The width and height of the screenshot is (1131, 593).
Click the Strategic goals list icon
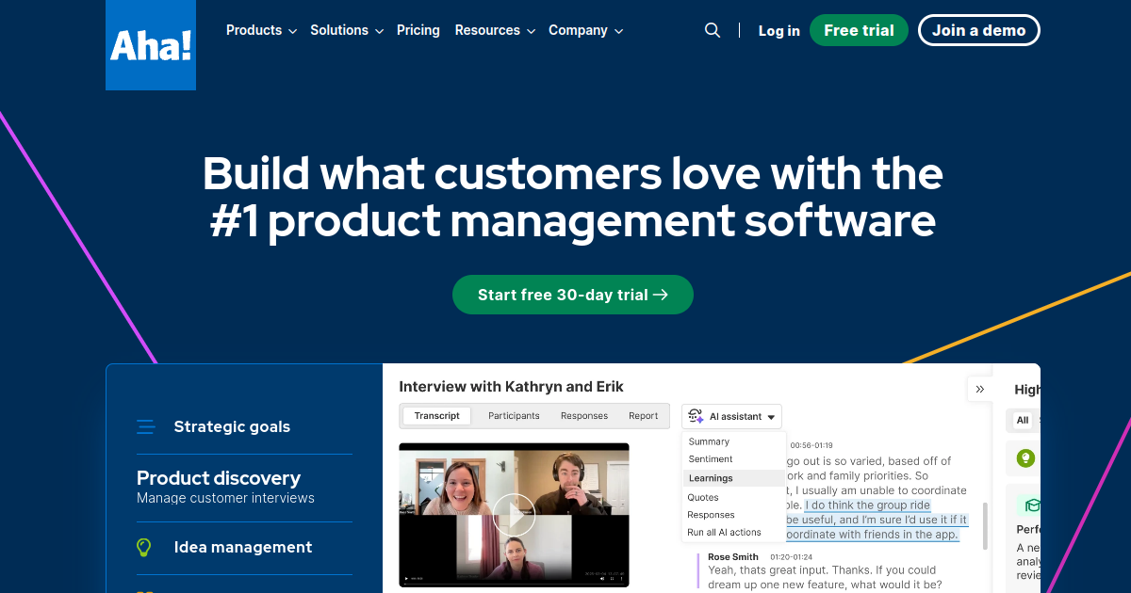pyautogui.click(x=145, y=426)
